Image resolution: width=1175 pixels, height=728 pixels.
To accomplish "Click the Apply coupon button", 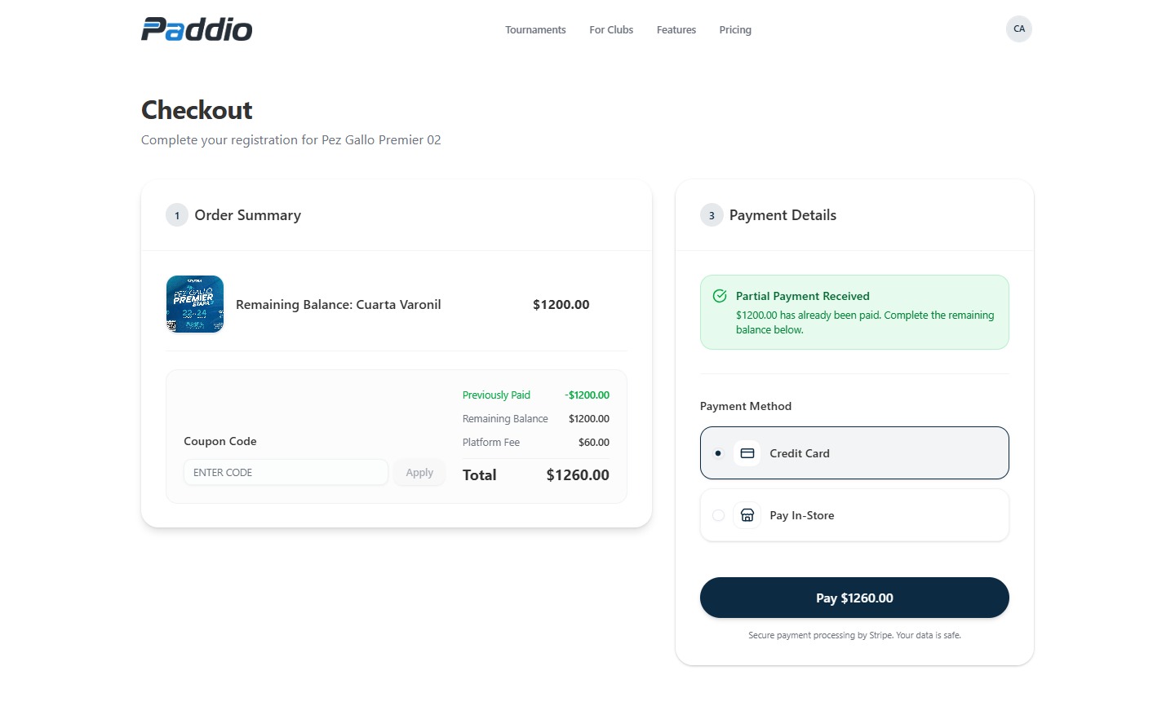I will coord(419,472).
